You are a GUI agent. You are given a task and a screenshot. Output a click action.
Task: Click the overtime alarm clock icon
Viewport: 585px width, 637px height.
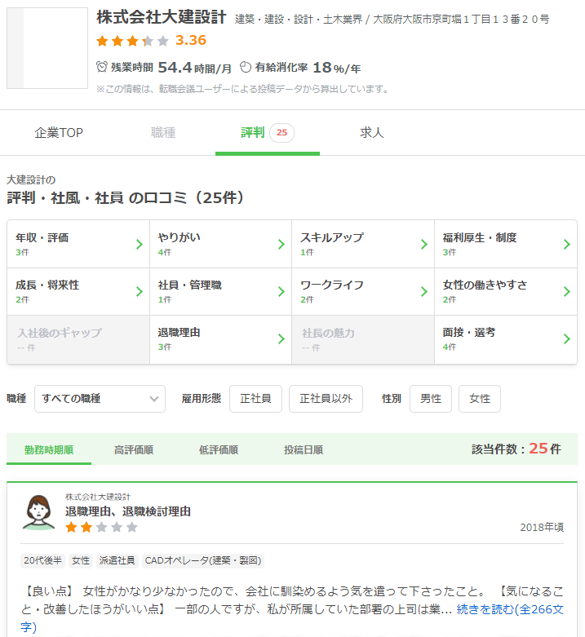tap(101, 67)
